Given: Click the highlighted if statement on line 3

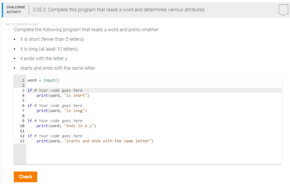Looking at the screenshot, I should (54, 90).
